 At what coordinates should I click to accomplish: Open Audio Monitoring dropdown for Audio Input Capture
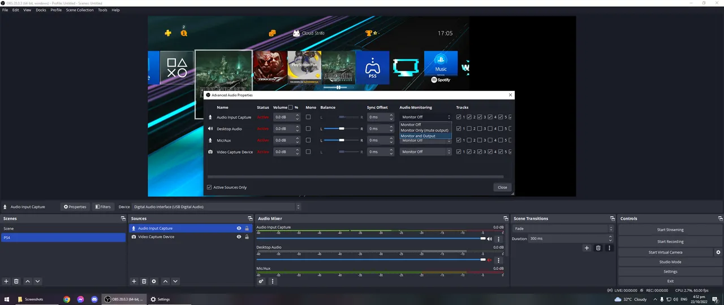425,117
